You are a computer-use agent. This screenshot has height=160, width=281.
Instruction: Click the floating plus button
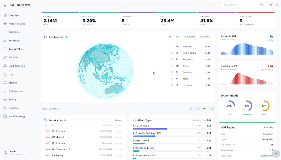[x=276, y=153]
